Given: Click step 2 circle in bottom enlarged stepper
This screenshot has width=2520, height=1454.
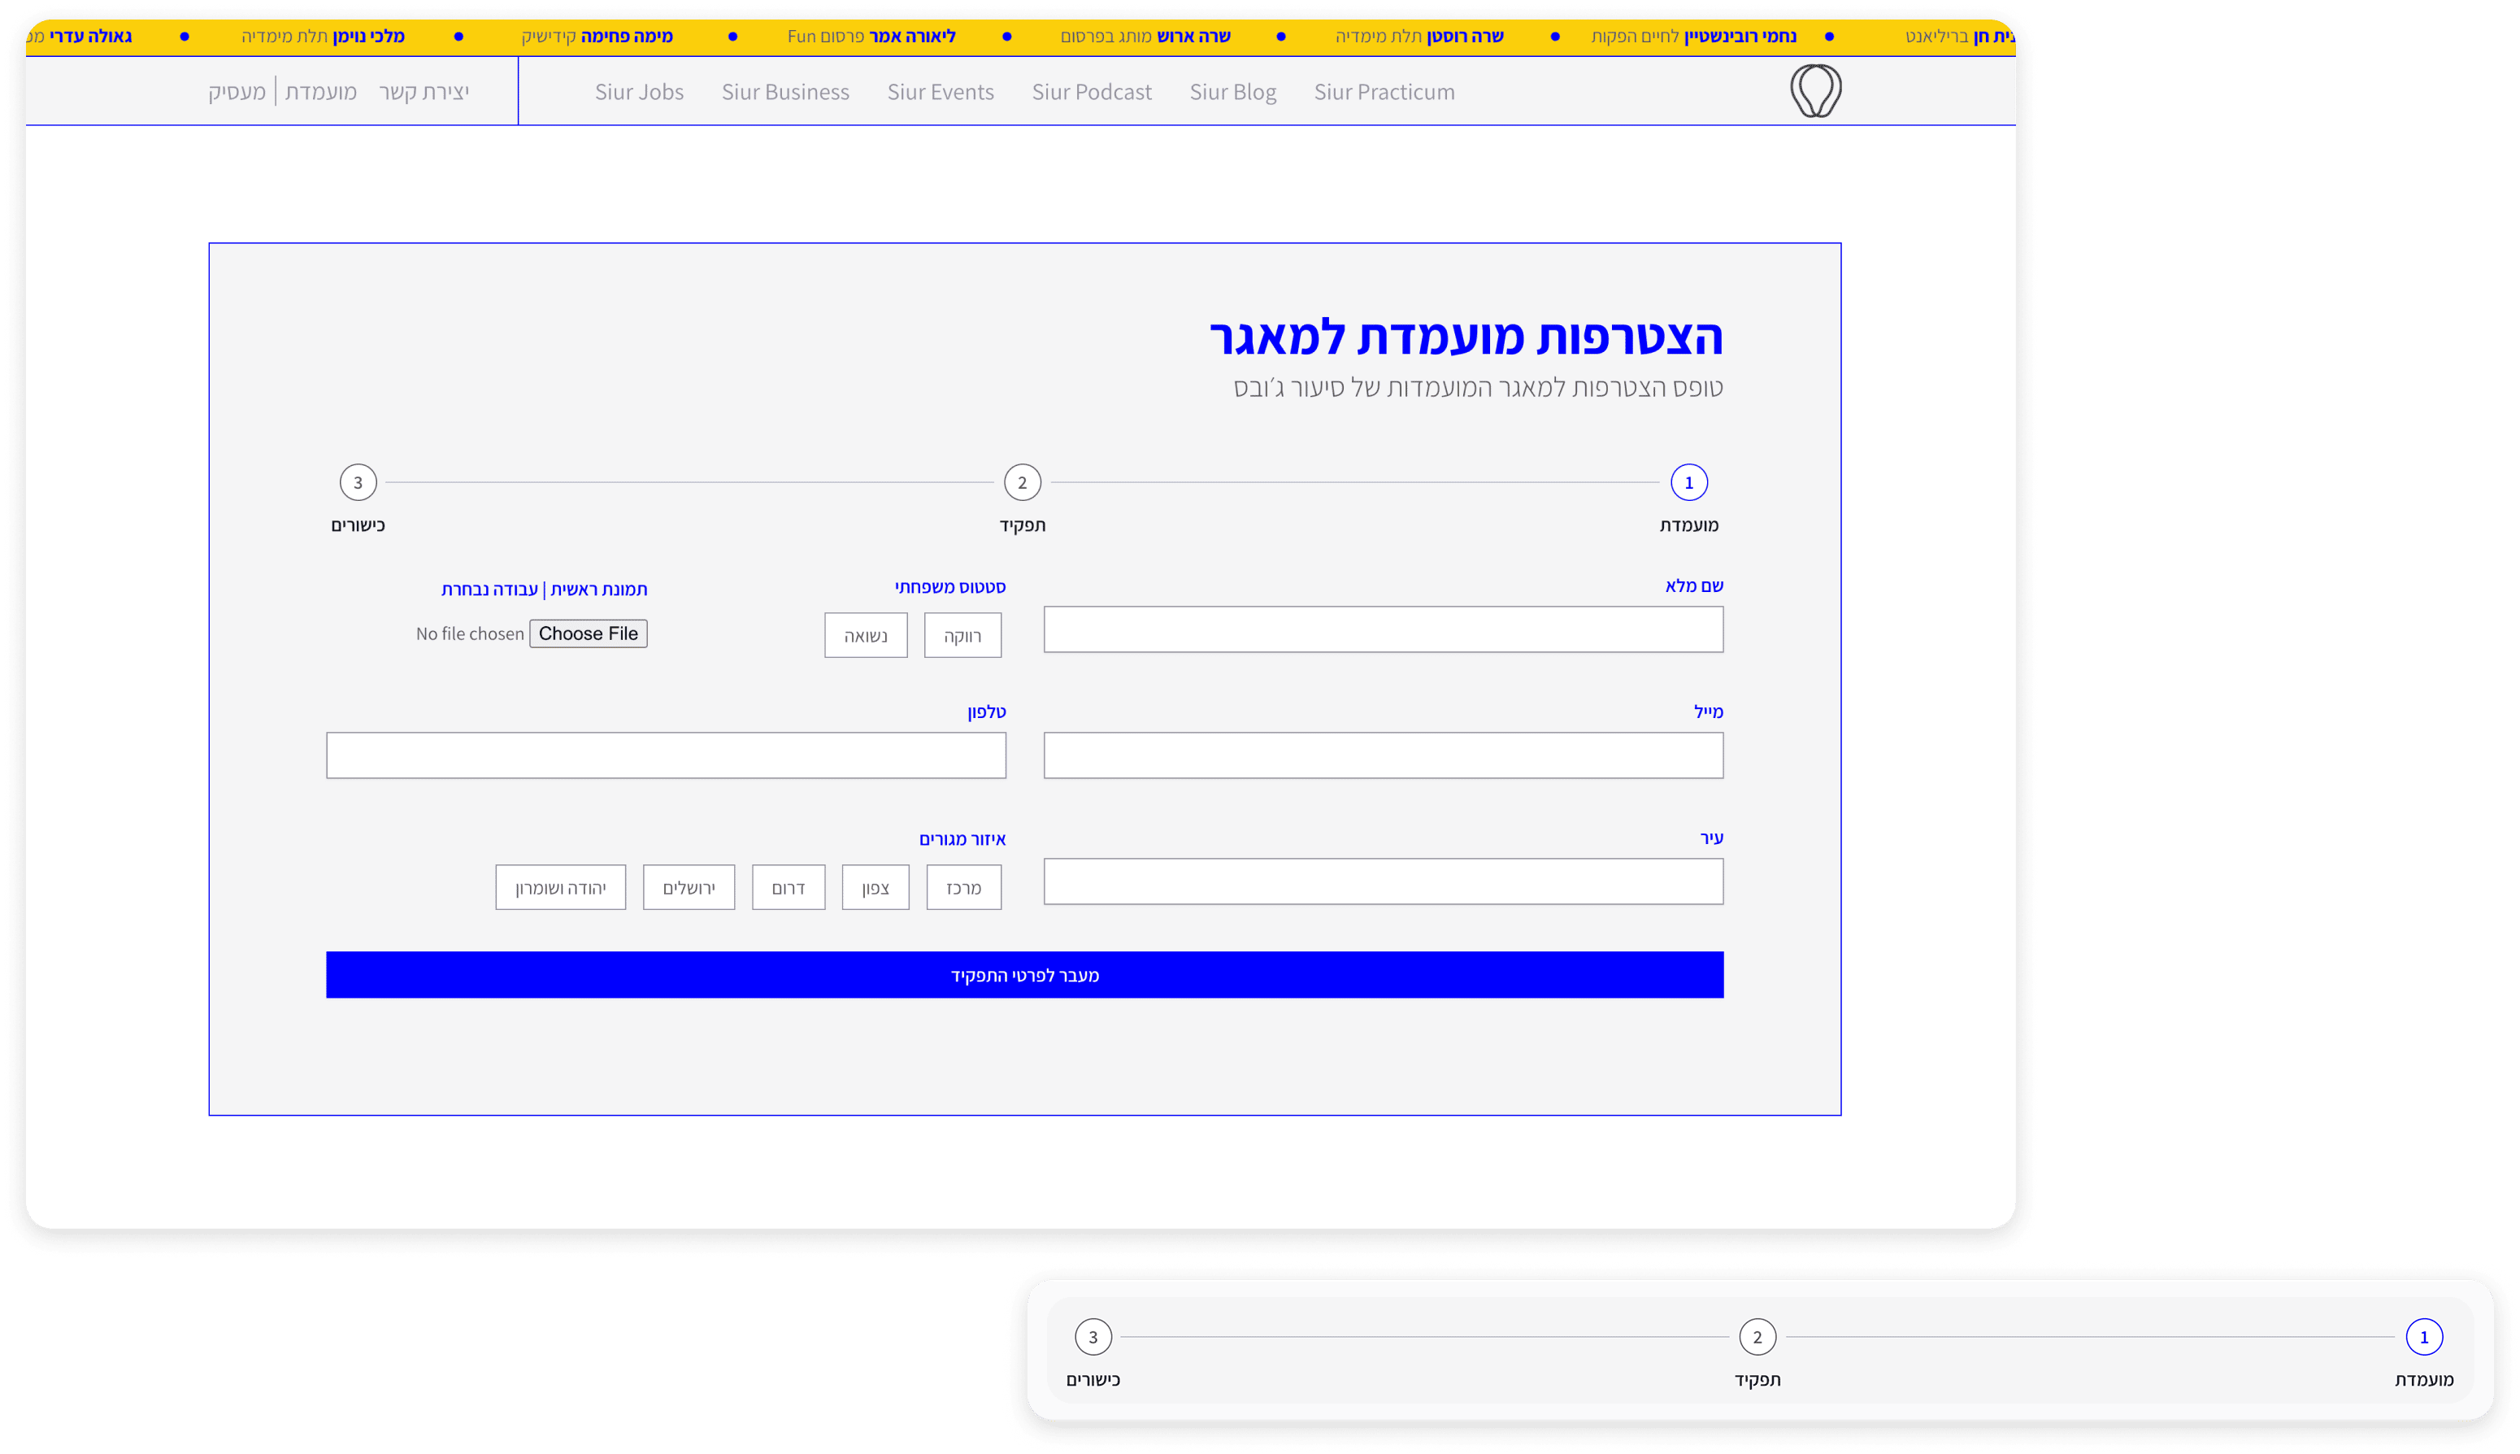Looking at the screenshot, I should pyautogui.click(x=1757, y=1337).
